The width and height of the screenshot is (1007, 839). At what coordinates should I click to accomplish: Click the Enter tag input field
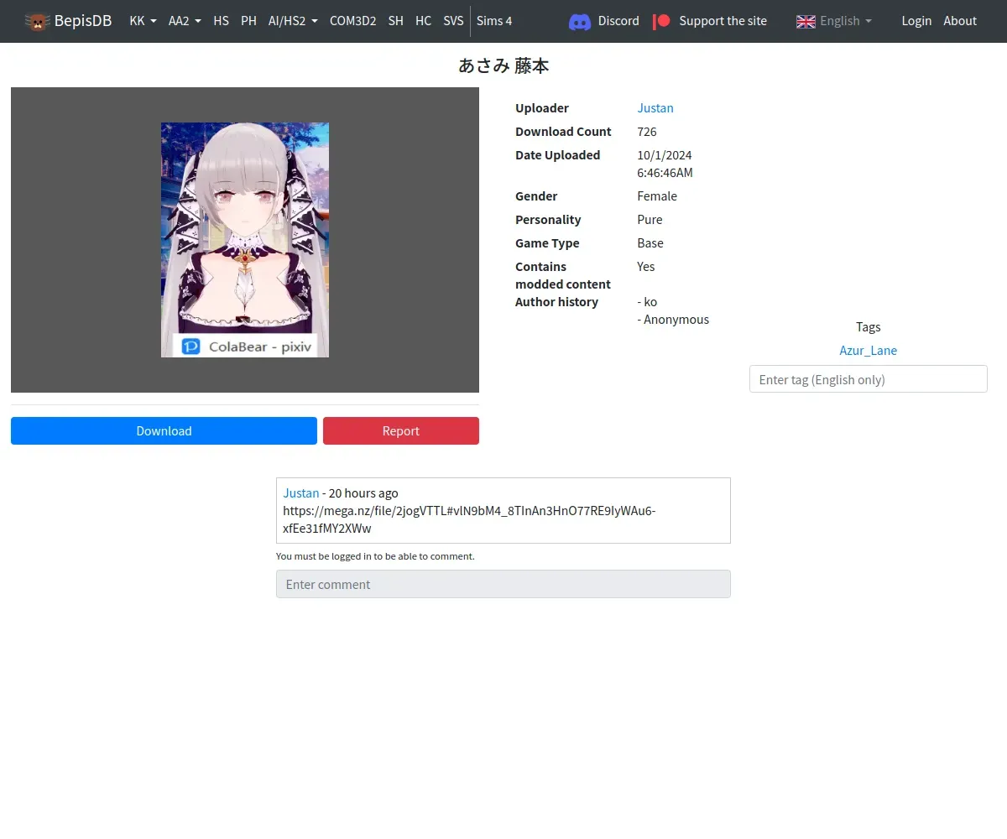tap(868, 378)
